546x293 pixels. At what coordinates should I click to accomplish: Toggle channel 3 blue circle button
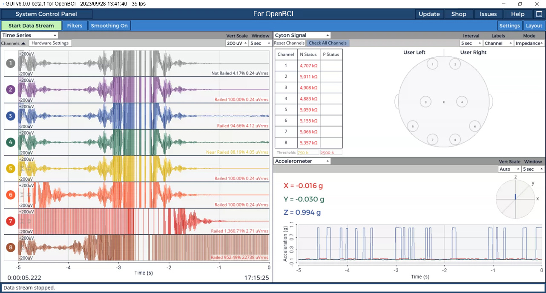pyautogui.click(x=11, y=116)
